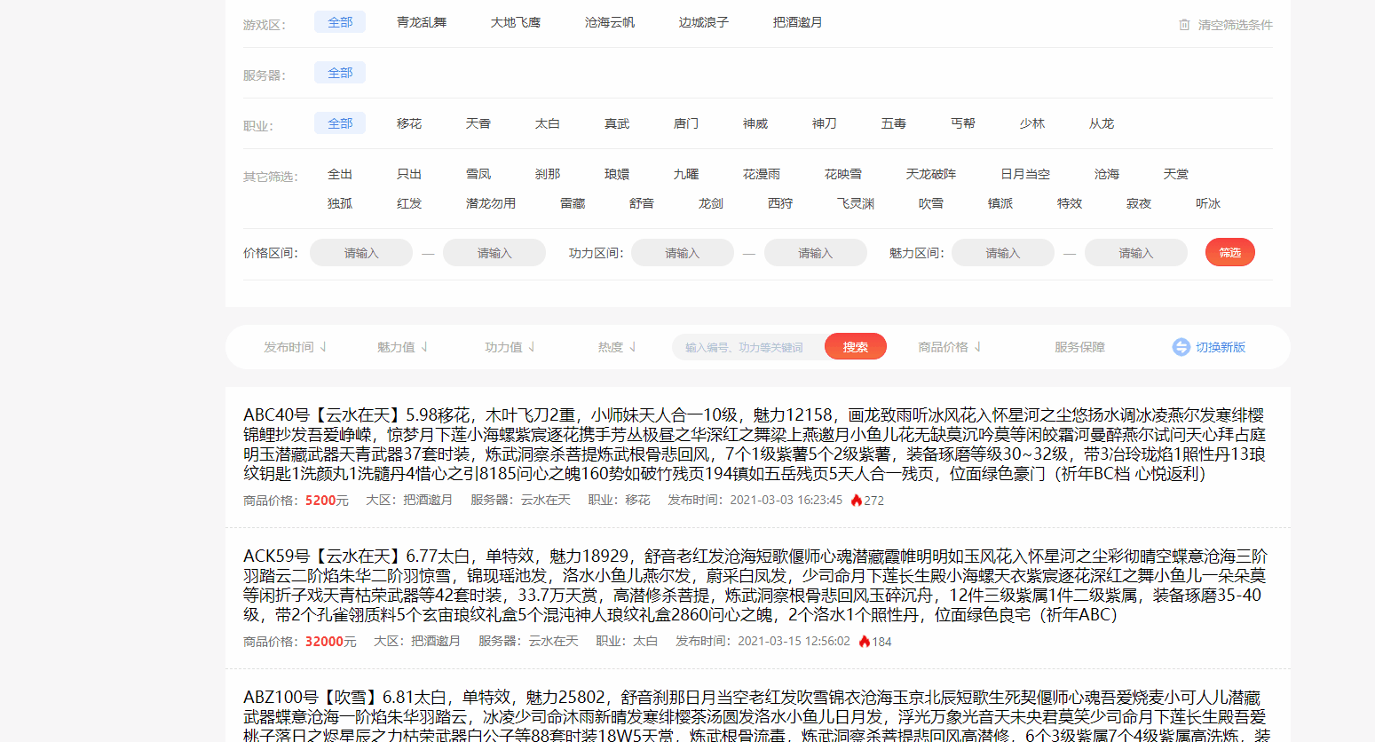Select the 青龙乱舞 game zone

[422, 21]
